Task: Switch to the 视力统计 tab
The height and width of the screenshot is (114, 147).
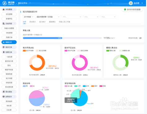Action: (42, 22)
